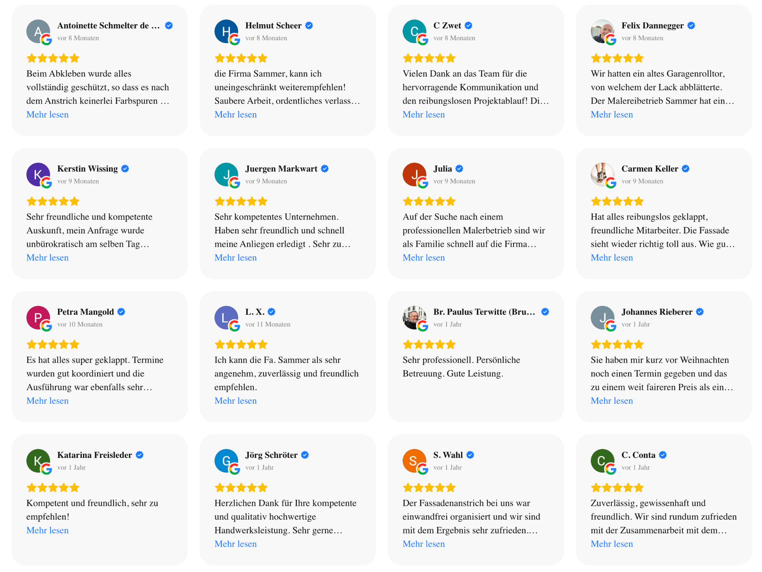Click the blue G avatar of Jörg Schröter
Viewport: 762px width, 572px height.
click(226, 461)
